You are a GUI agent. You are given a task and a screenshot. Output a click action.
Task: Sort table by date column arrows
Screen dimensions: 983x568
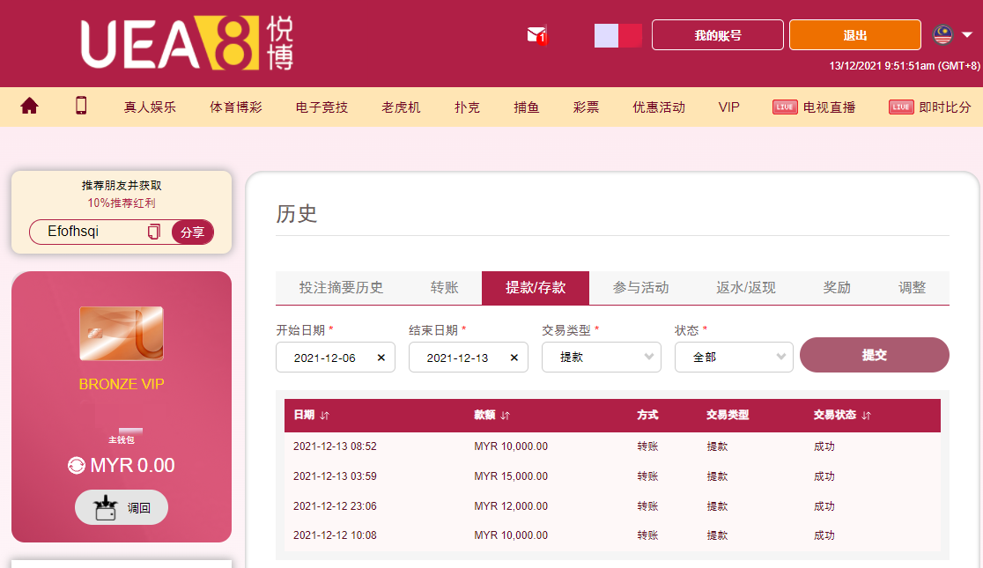324,416
